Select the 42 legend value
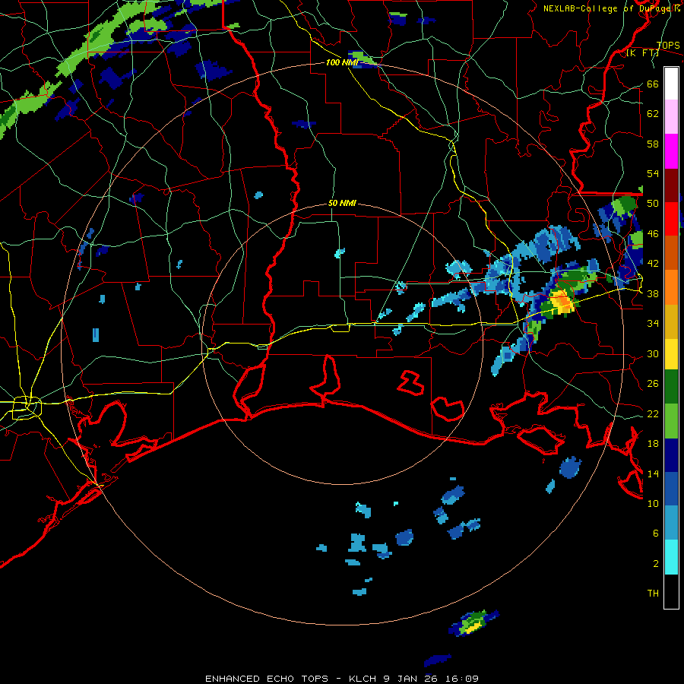 click(x=653, y=263)
